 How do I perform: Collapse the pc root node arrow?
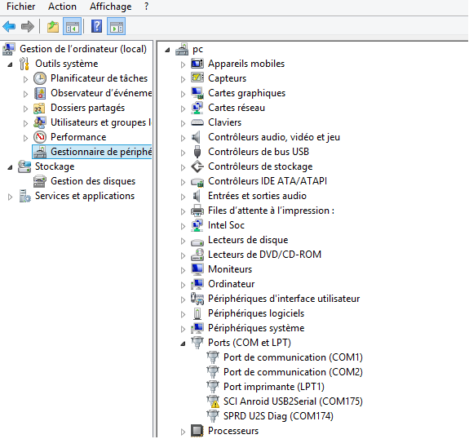point(167,50)
